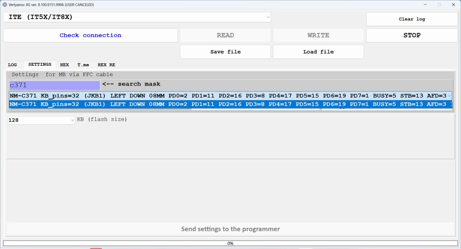Image resolution: width=461 pixels, height=249 pixels.
Task: Collapse the NM-C371 board combo box arrow
Action: click(449, 96)
